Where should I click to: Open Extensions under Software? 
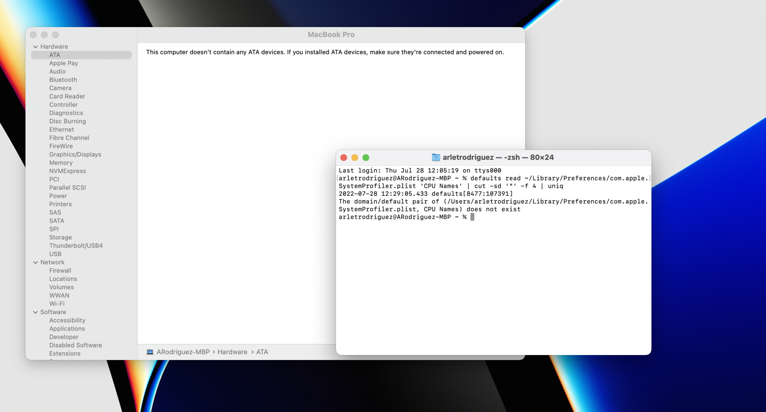[65, 353]
